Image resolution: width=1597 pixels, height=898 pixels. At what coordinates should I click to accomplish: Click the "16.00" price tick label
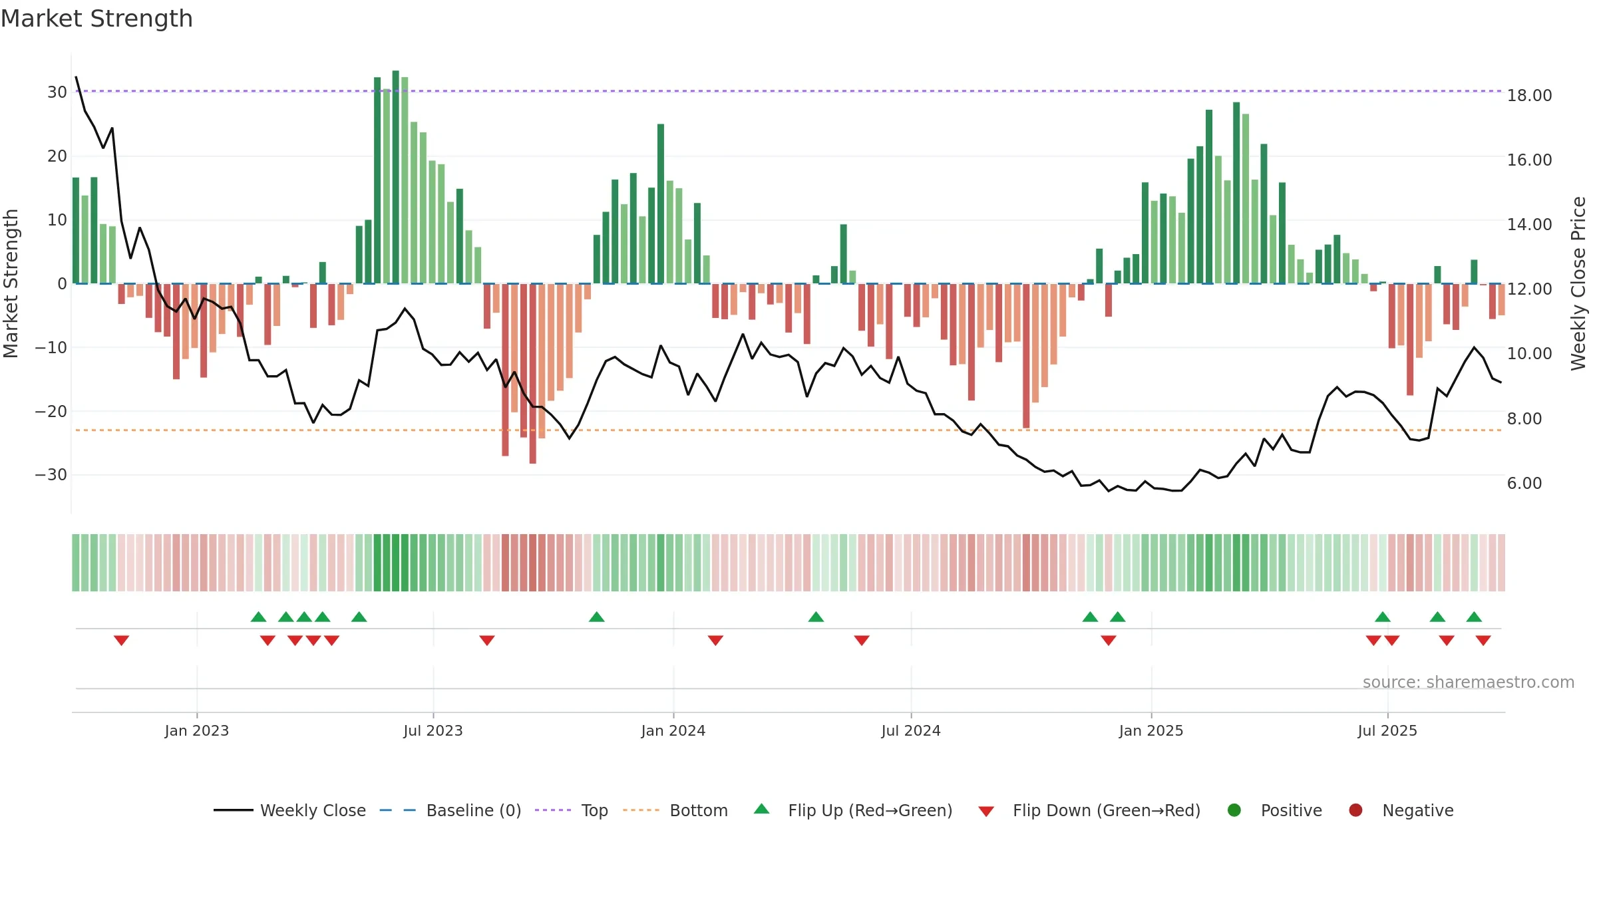click(1529, 160)
